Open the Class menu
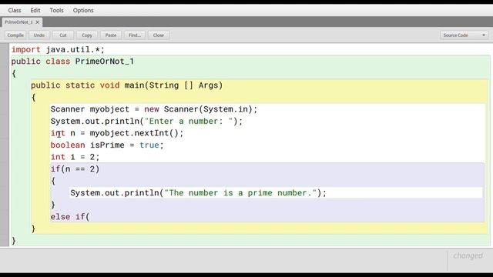The height and width of the screenshot is (277, 493). coord(15,10)
